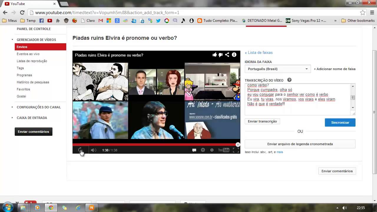This screenshot has width=377, height=212.
Task: Click the transcription help question mark
Action: point(289,80)
